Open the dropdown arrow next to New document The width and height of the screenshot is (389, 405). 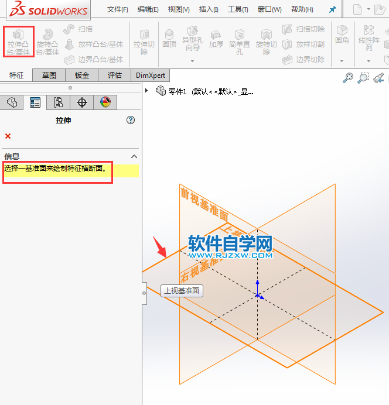(368, 9)
